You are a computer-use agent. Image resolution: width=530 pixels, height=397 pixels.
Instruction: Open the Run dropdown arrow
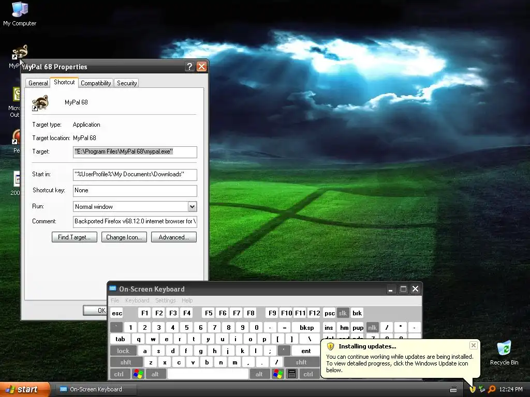(x=192, y=207)
